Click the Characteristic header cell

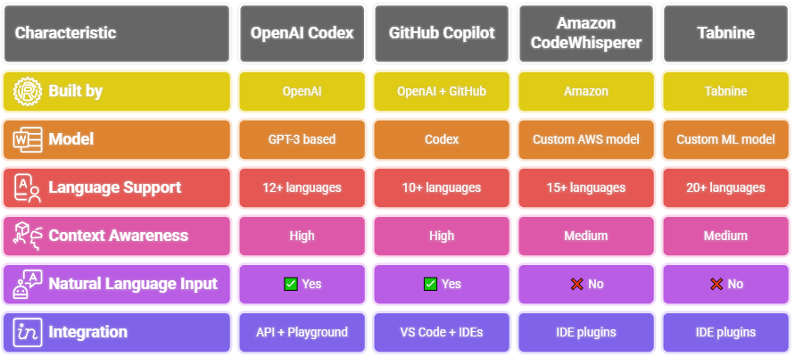click(117, 34)
